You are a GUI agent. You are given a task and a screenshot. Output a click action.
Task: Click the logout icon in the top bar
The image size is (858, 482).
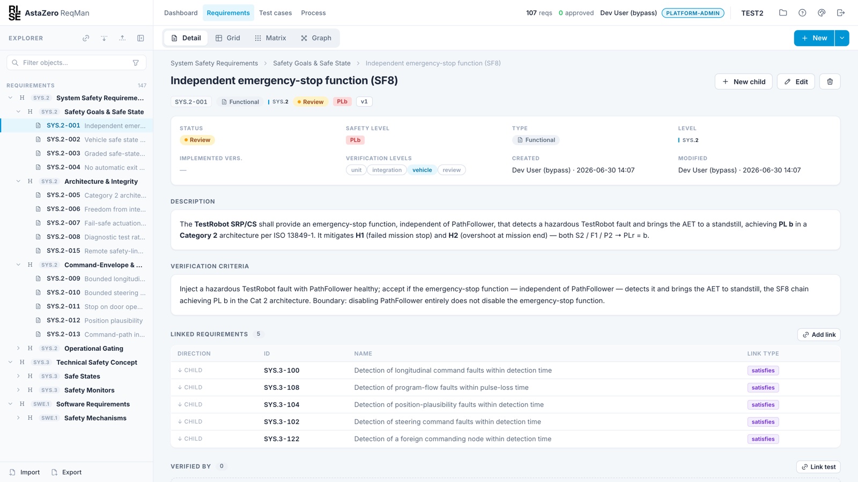[x=841, y=13]
